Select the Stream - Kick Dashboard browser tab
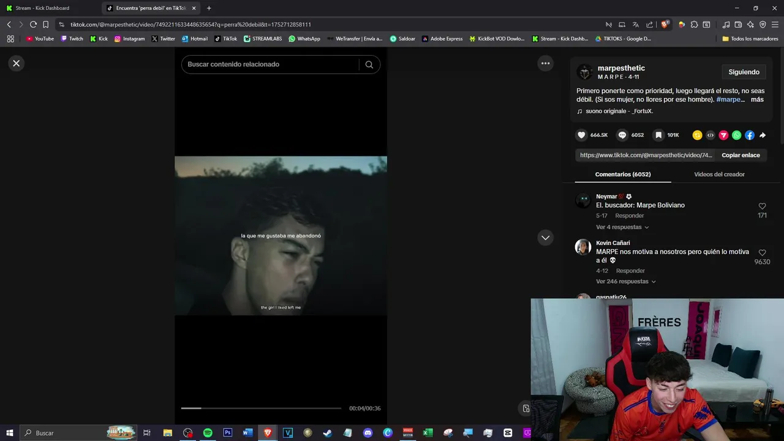This screenshot has height=441, width=784. pos(50,8)
